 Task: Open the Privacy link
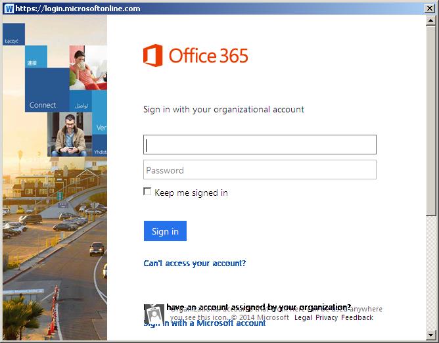[x=327, y=317]
